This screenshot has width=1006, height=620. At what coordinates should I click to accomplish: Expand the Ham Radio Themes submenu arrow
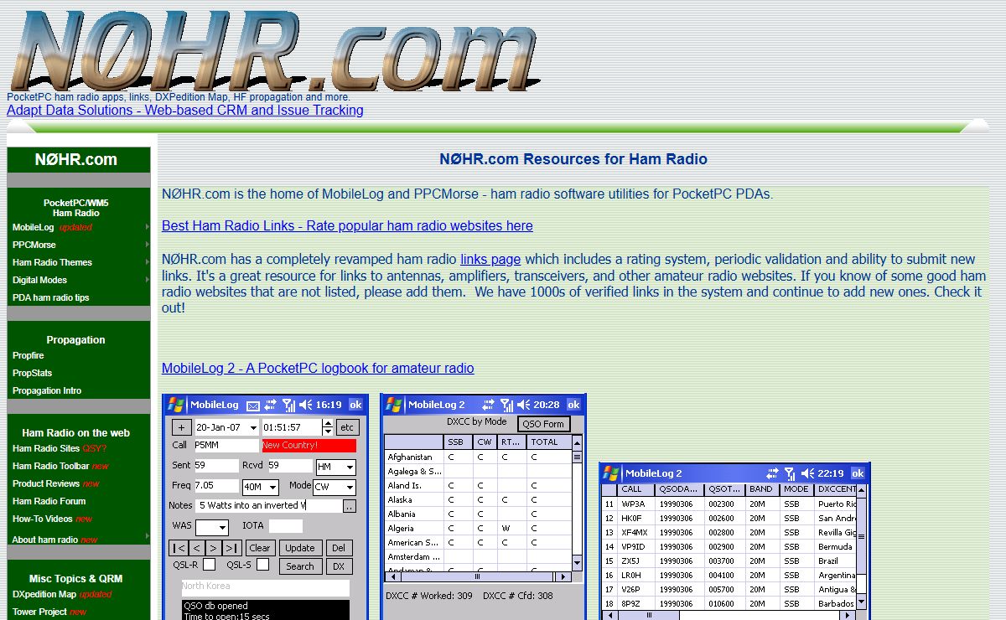[x=148, y=262]
